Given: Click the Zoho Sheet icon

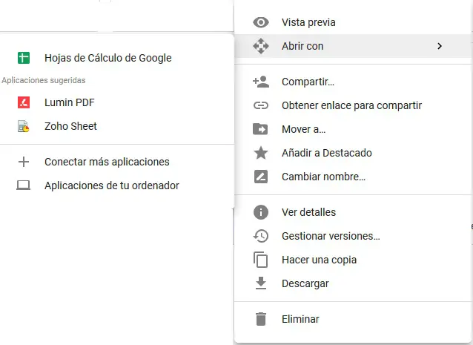Looking at the screenshot, I should 23,126.
